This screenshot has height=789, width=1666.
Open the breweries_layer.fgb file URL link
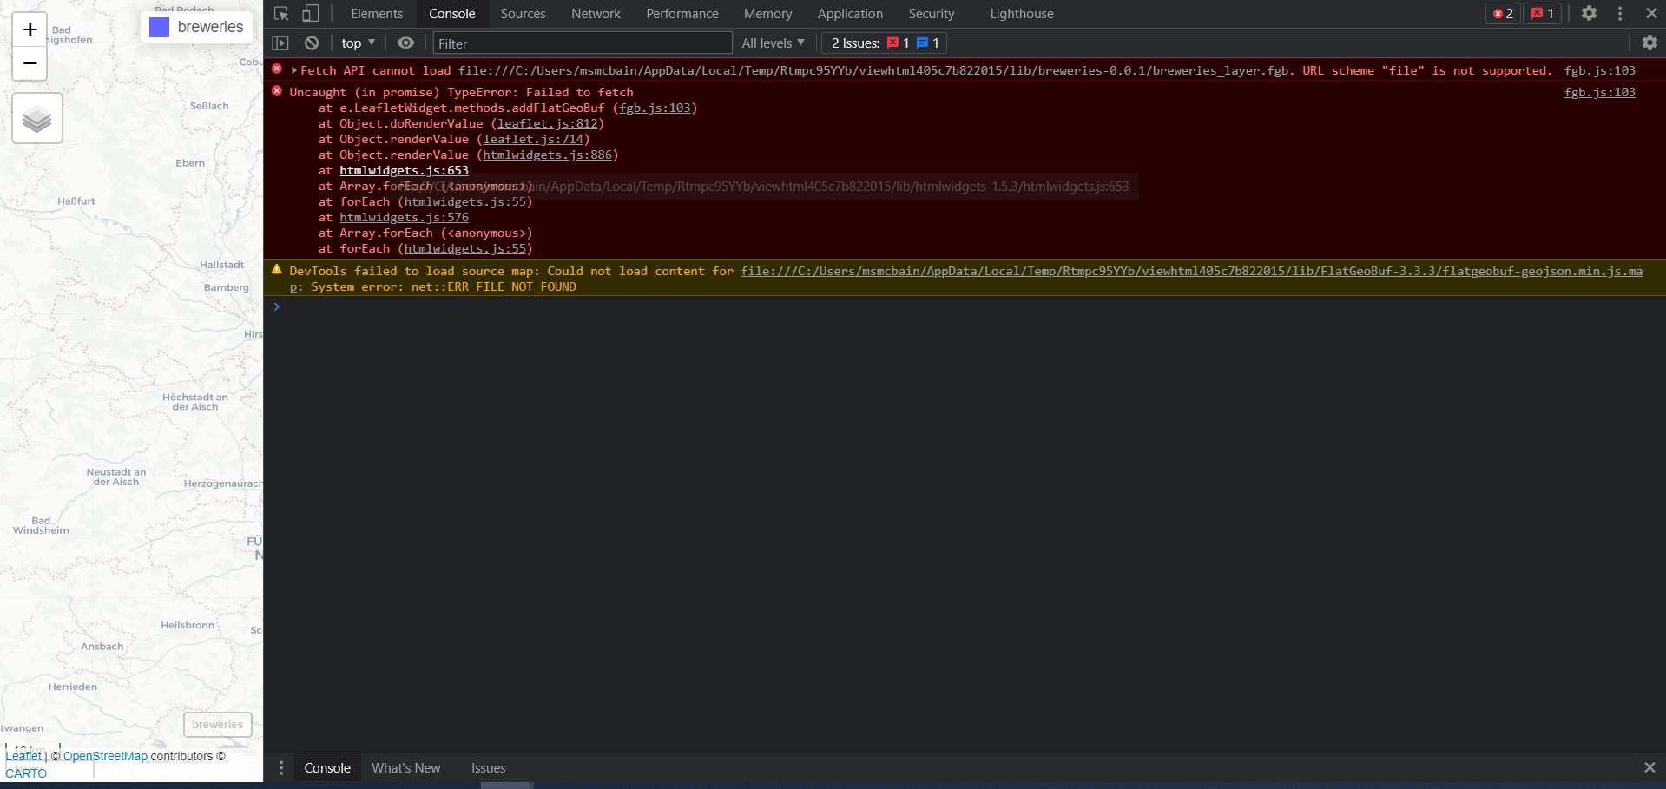[x=873, y=70]
